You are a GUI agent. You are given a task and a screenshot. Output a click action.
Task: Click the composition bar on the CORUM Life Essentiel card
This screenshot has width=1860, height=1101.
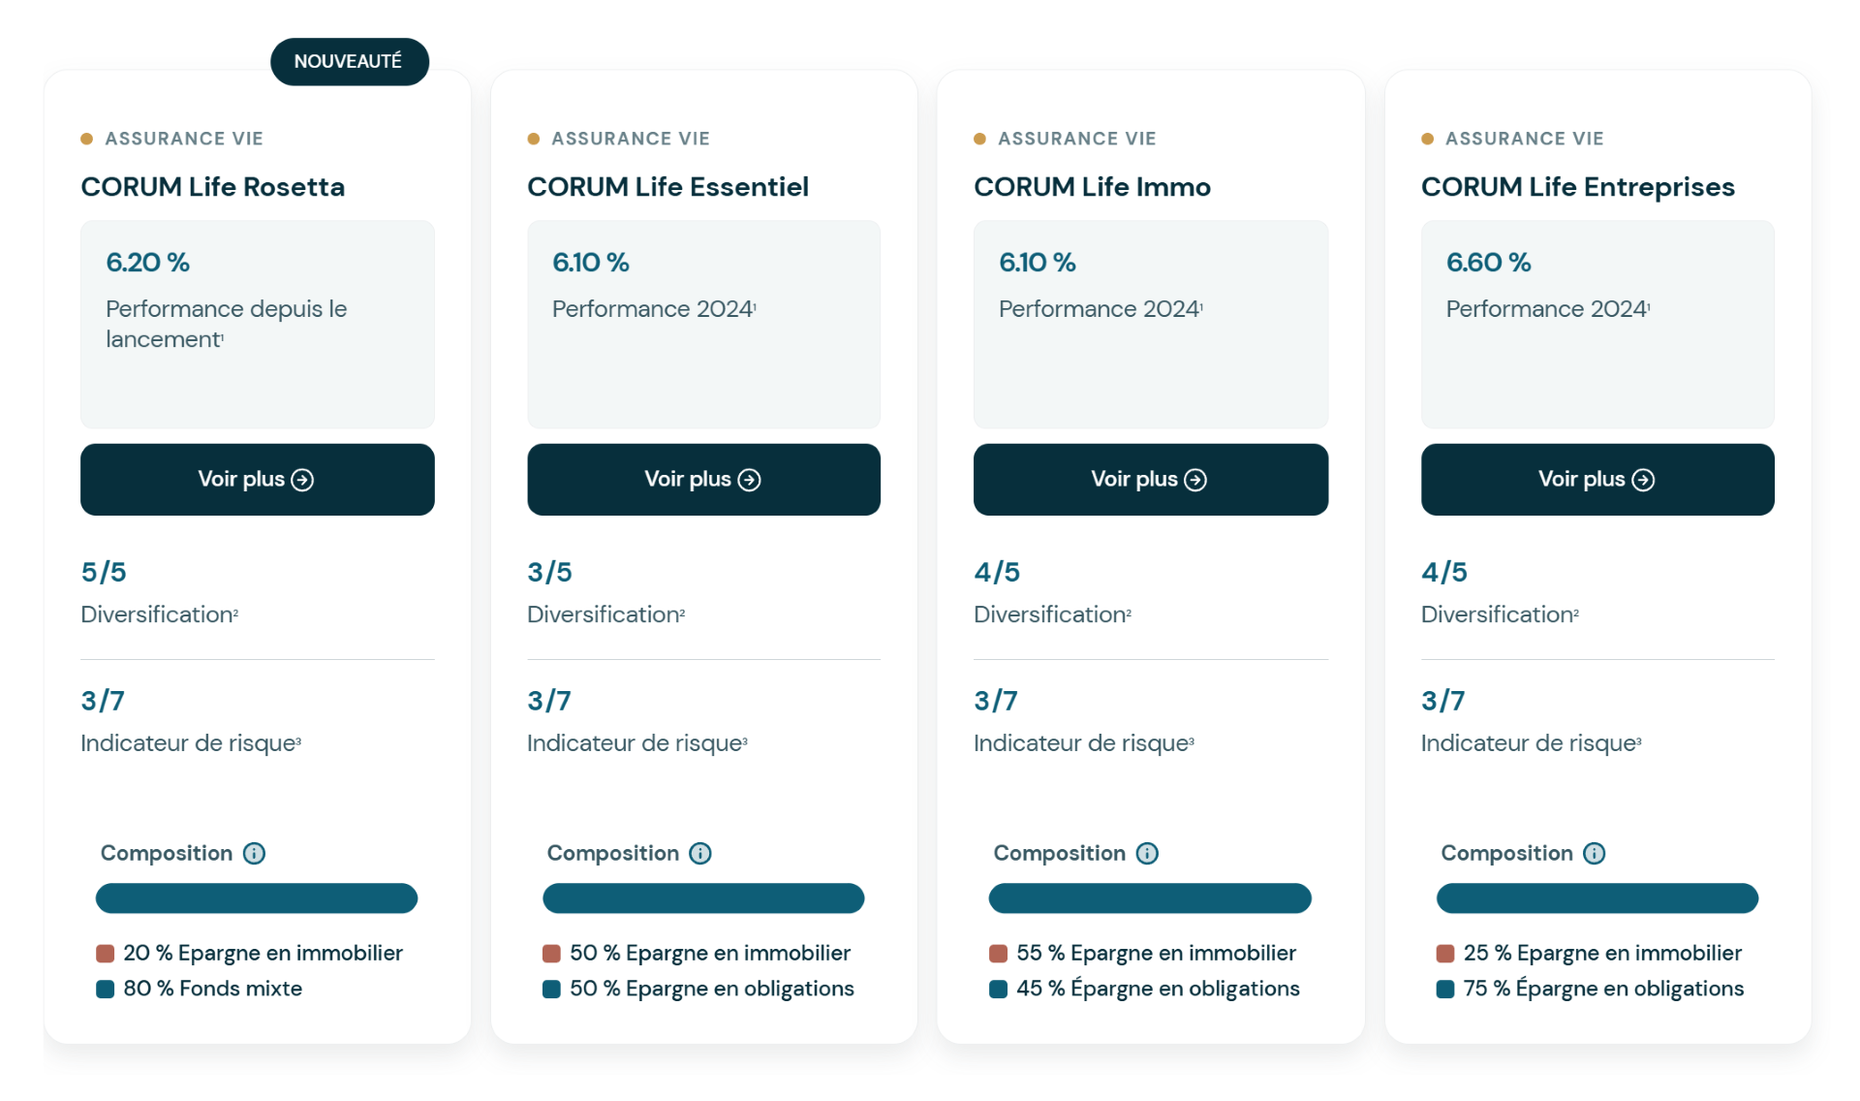click(x=703, y=898)
